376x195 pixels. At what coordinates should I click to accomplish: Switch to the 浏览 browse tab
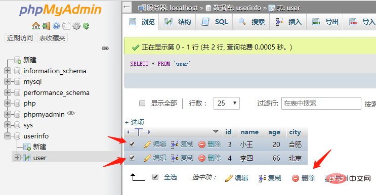(141, 22)
